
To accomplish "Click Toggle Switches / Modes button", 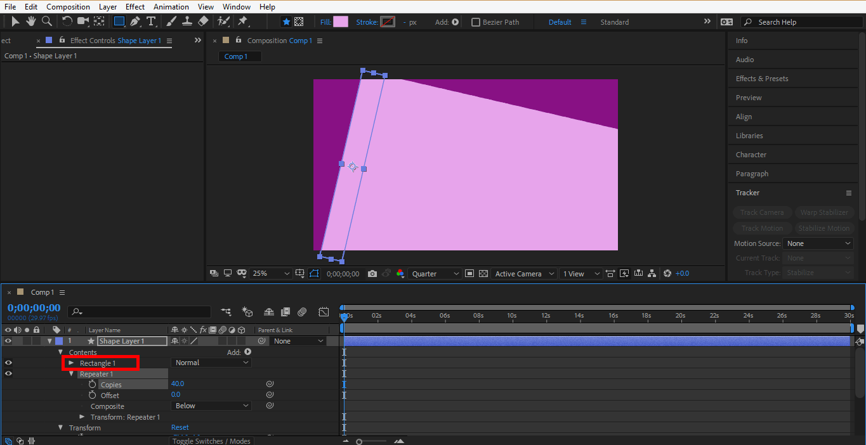I will click(x=211, y=441).
